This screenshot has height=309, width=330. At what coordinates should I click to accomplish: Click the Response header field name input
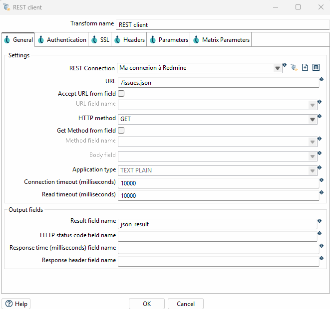click(219, 261)
